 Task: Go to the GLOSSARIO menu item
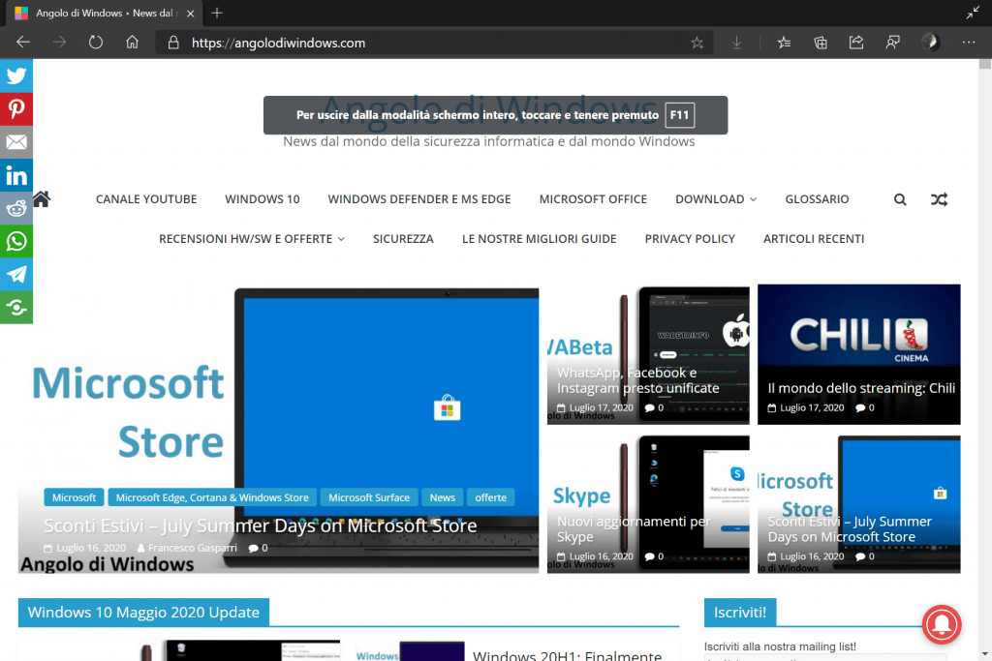click(x=817, y=199)
